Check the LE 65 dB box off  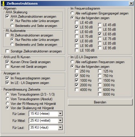[x=100, y=34]
